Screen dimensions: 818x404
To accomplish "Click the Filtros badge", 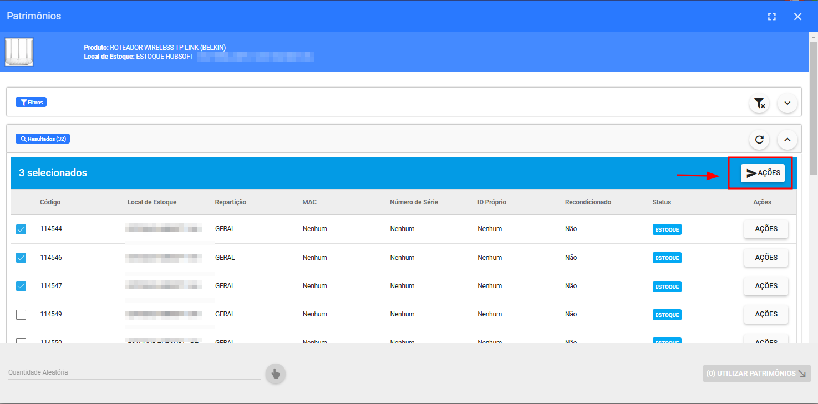I will tap(31, 103).
